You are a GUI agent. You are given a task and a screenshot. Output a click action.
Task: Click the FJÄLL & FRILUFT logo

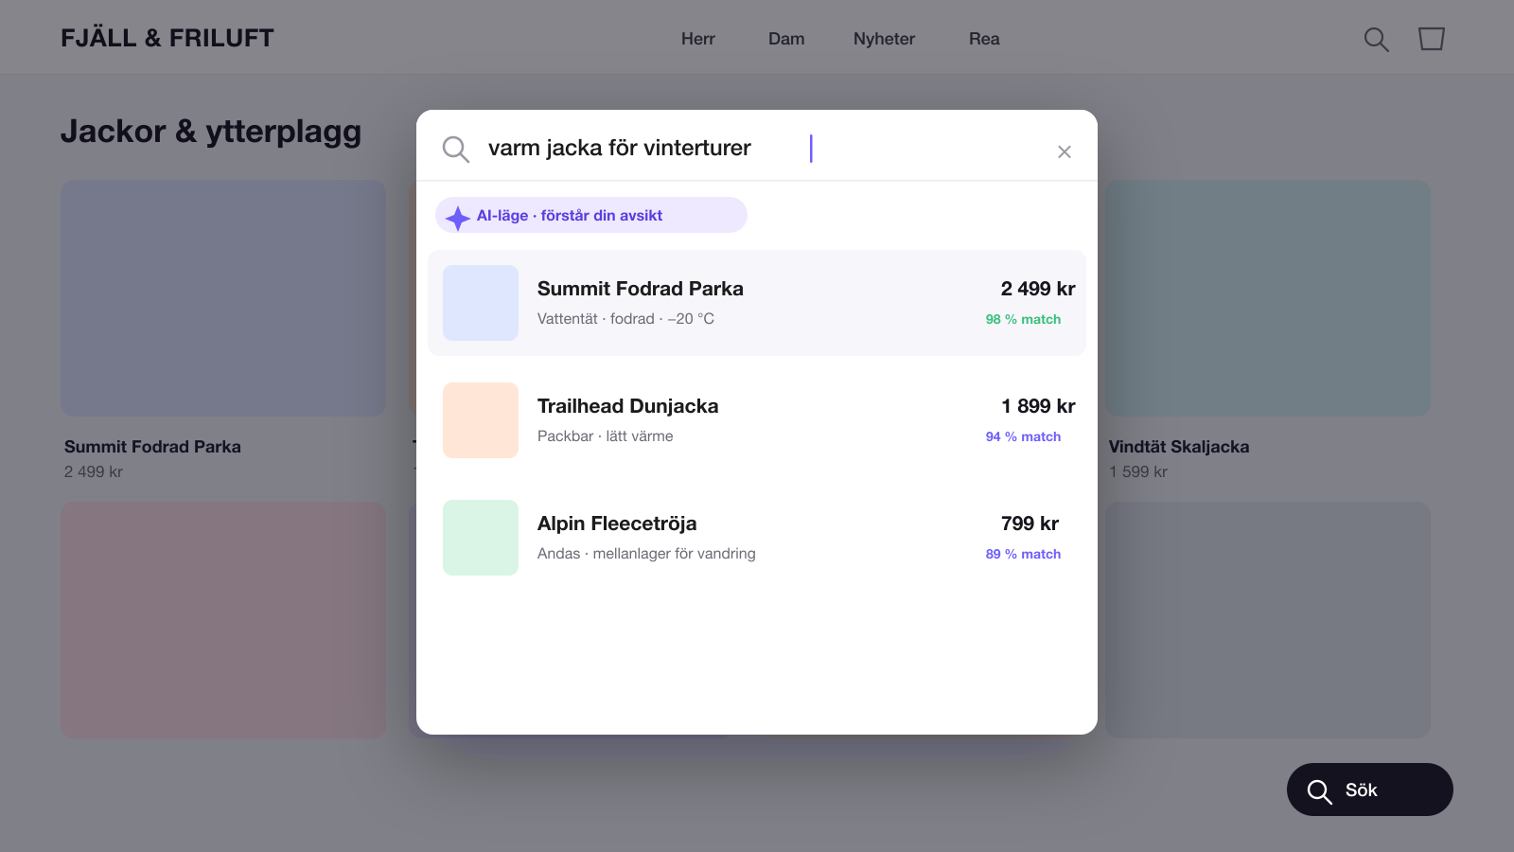click(x=167, y=38)
